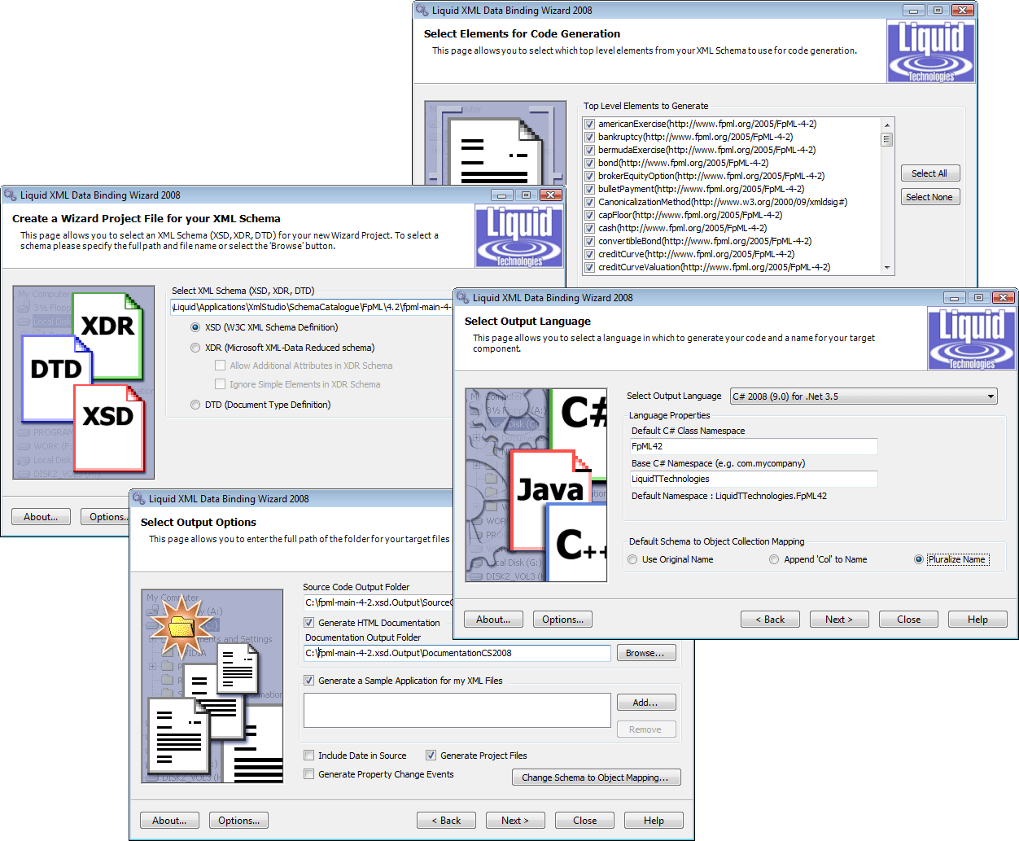Uncheck the bond element checkbox

(x=589, y=163)
